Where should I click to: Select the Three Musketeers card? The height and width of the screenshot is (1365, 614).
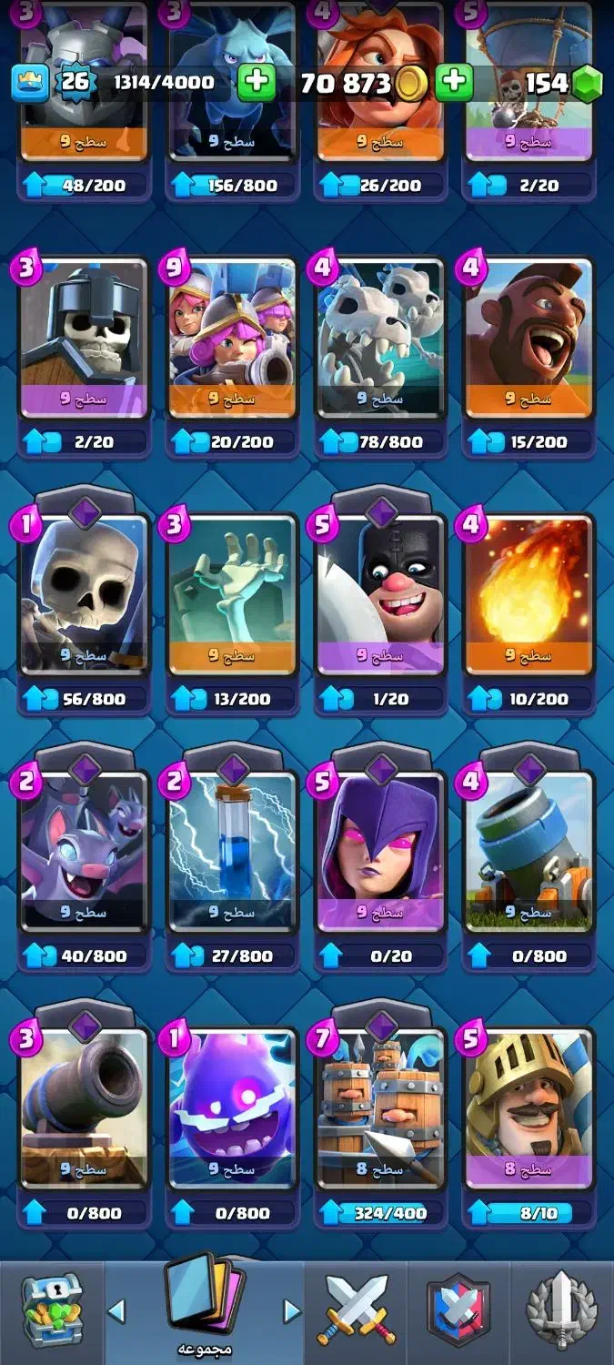(232, 339)
